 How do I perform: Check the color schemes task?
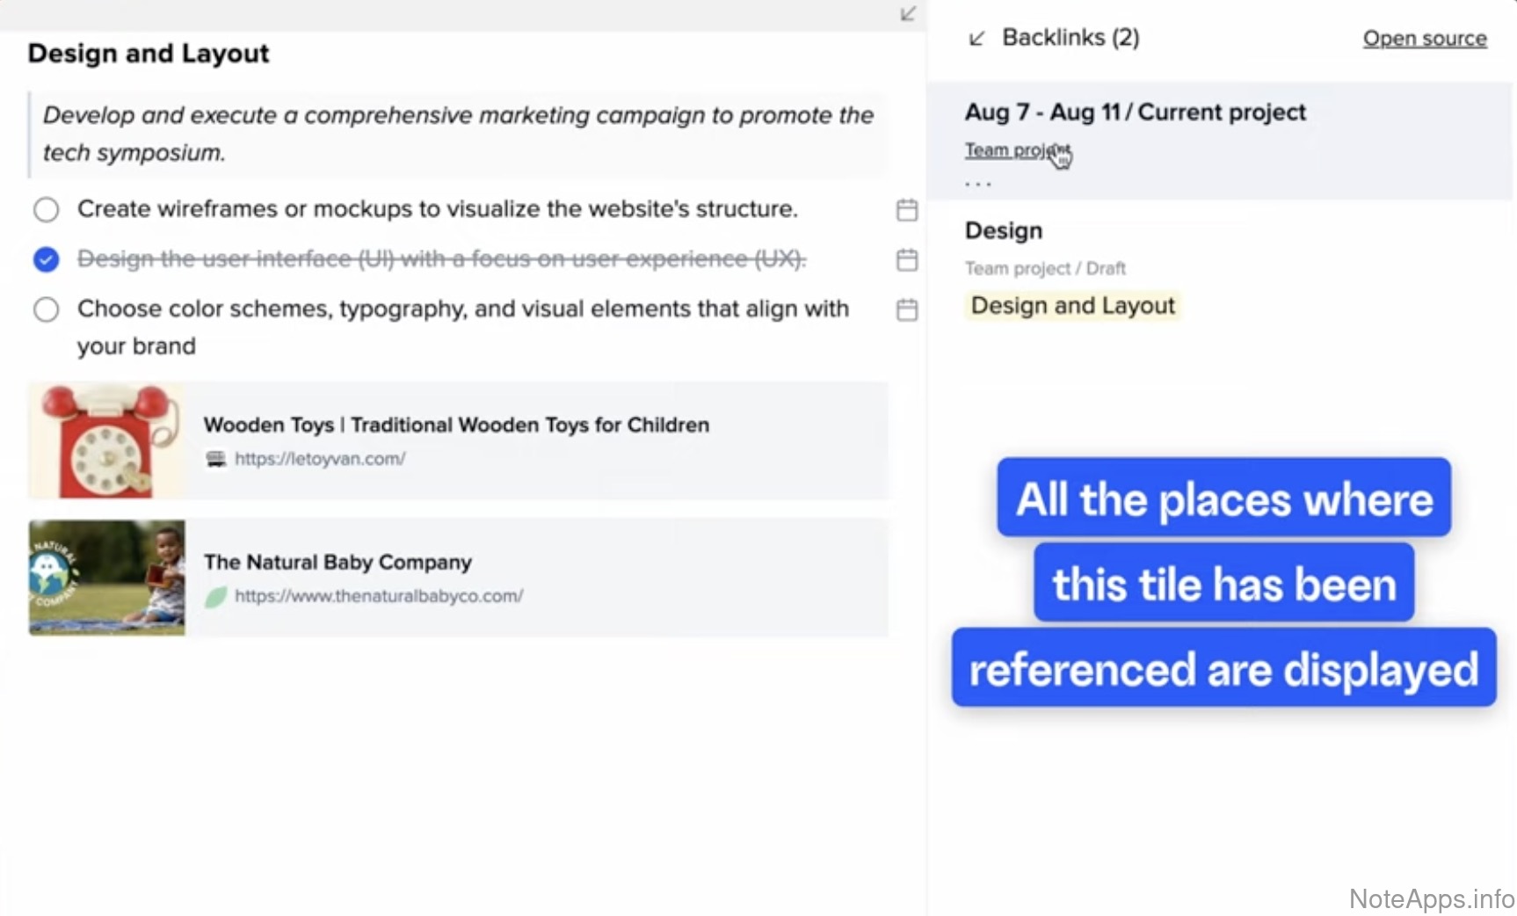point(47,310)
